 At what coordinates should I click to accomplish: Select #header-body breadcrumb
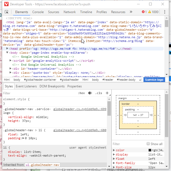pyautogui.click(x=126, y=80)
